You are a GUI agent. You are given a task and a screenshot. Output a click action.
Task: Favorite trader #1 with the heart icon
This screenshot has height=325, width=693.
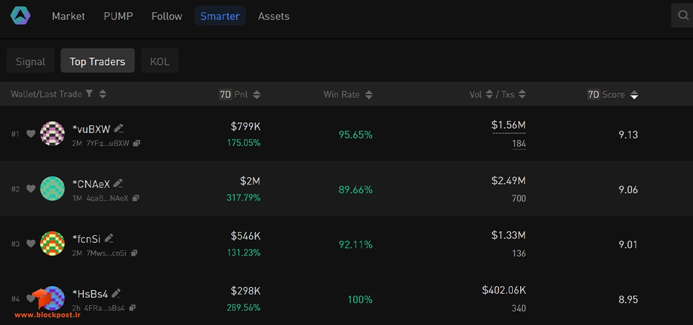click(31, 133)
